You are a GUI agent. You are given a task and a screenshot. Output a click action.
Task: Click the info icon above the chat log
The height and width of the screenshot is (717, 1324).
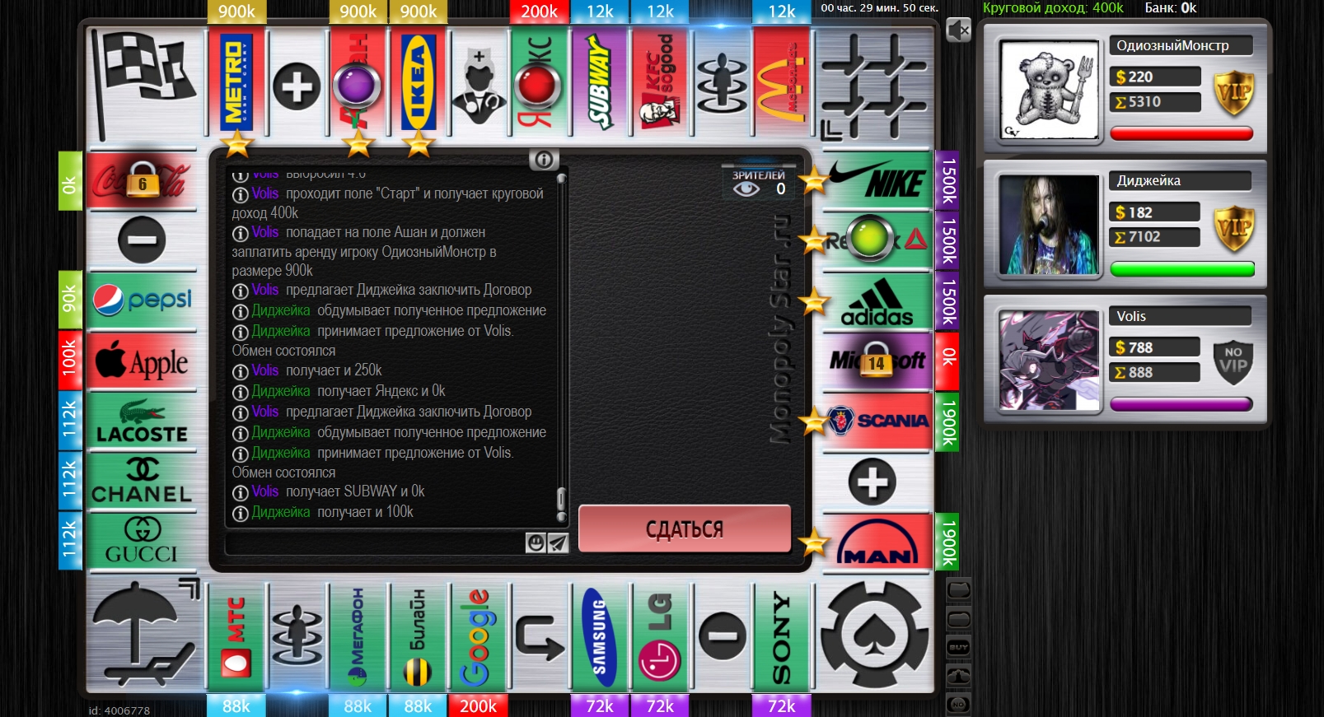click(544, 160)
